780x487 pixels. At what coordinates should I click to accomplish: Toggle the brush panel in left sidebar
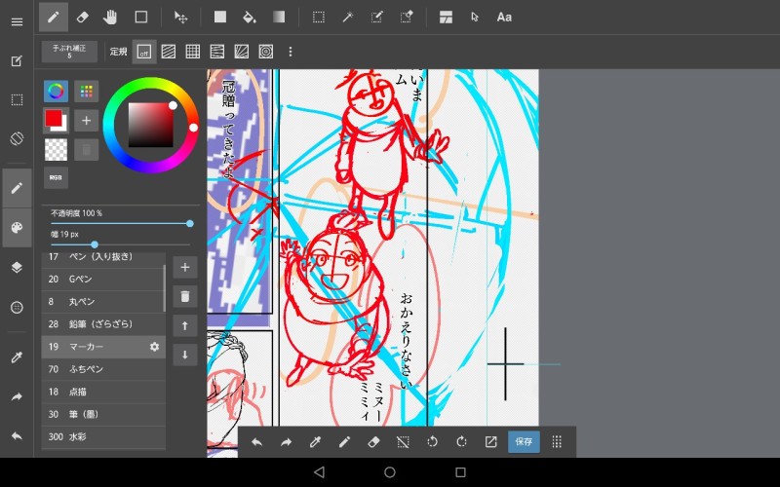pyautogui.click(x=17, y=188)
